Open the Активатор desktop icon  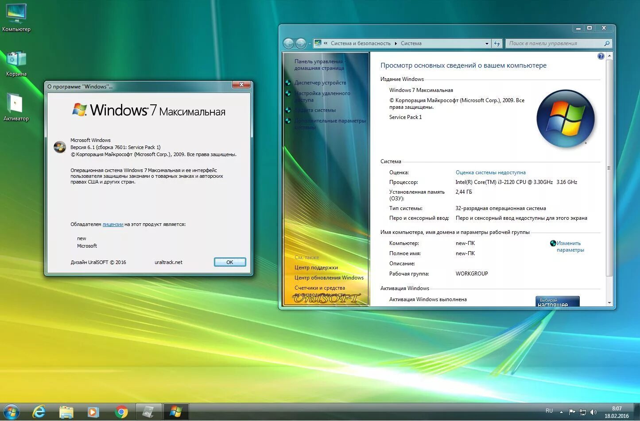[x=16, y=107]
